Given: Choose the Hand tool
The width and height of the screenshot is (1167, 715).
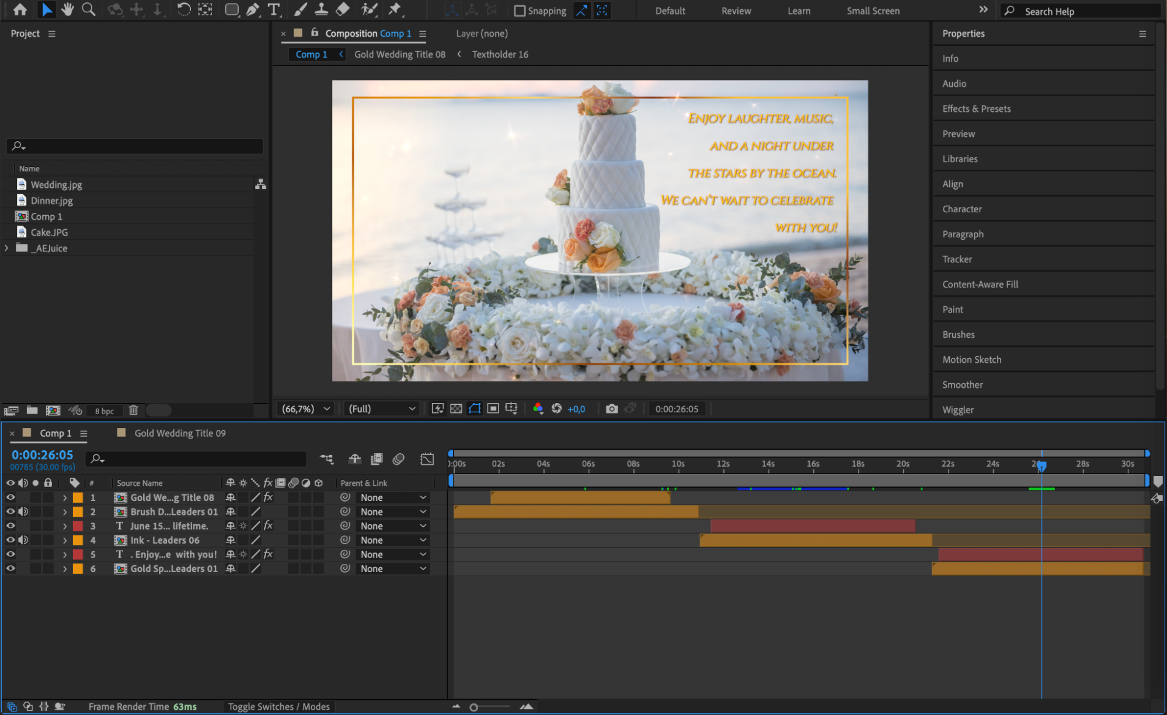Looking at the screenshot, I should point(68,9).
